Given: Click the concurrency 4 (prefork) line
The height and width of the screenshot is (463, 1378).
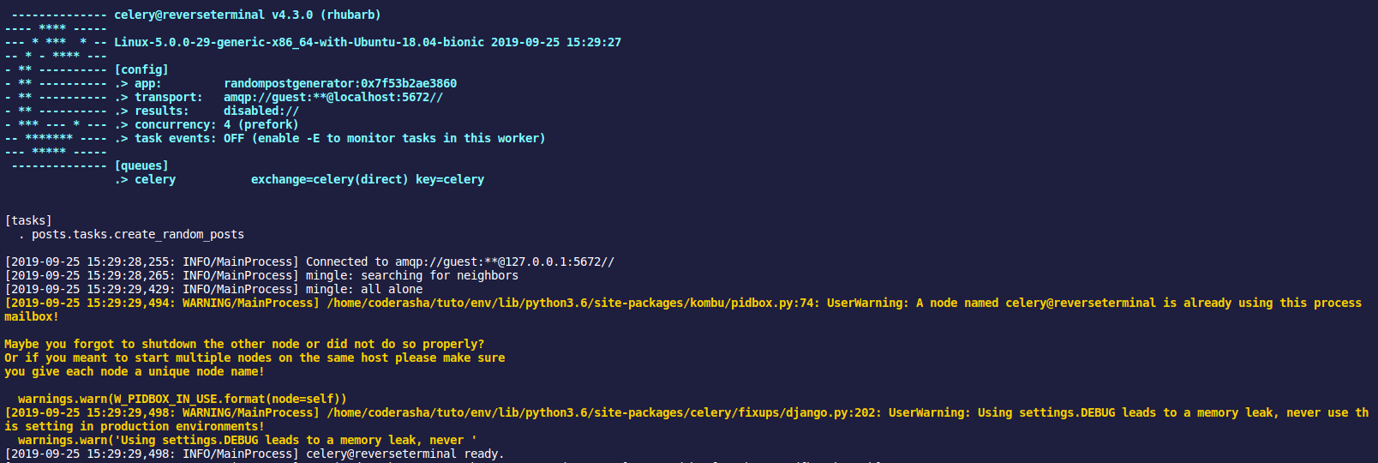Looking at the screenshot, I should point(207,124).
